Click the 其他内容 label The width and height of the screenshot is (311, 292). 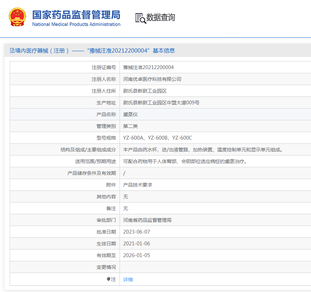point(106,197)
